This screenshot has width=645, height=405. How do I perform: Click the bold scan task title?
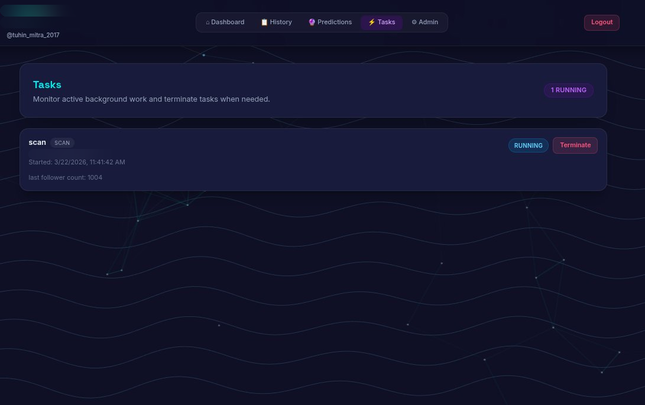pos(37,142)
